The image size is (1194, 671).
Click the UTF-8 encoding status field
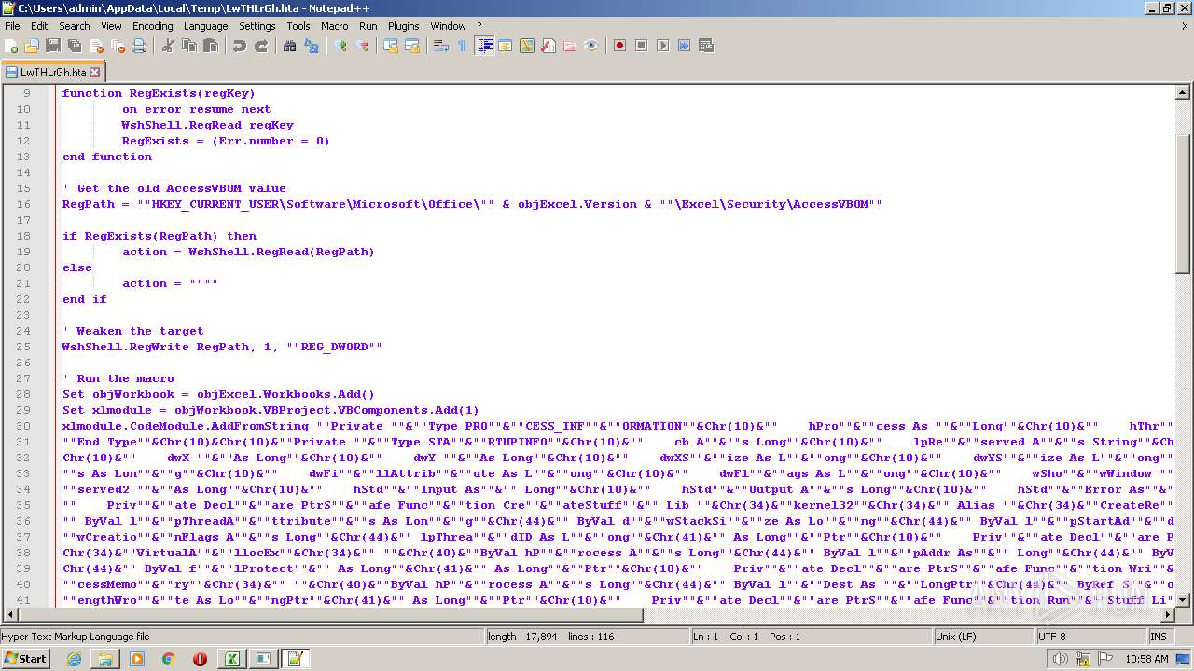pos(1090,637)
